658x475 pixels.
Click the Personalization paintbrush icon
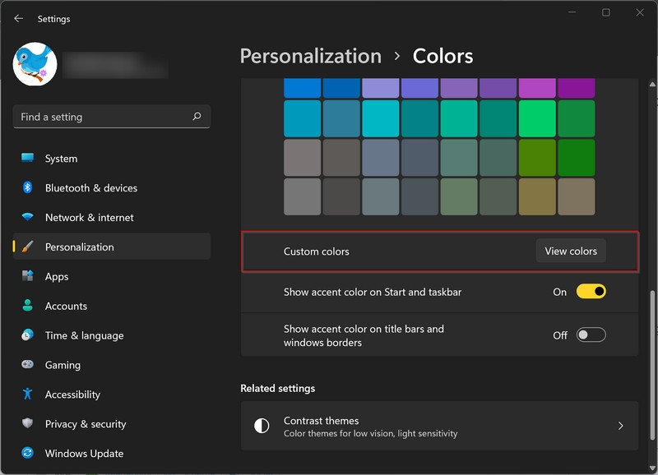[x=28, y=247]
